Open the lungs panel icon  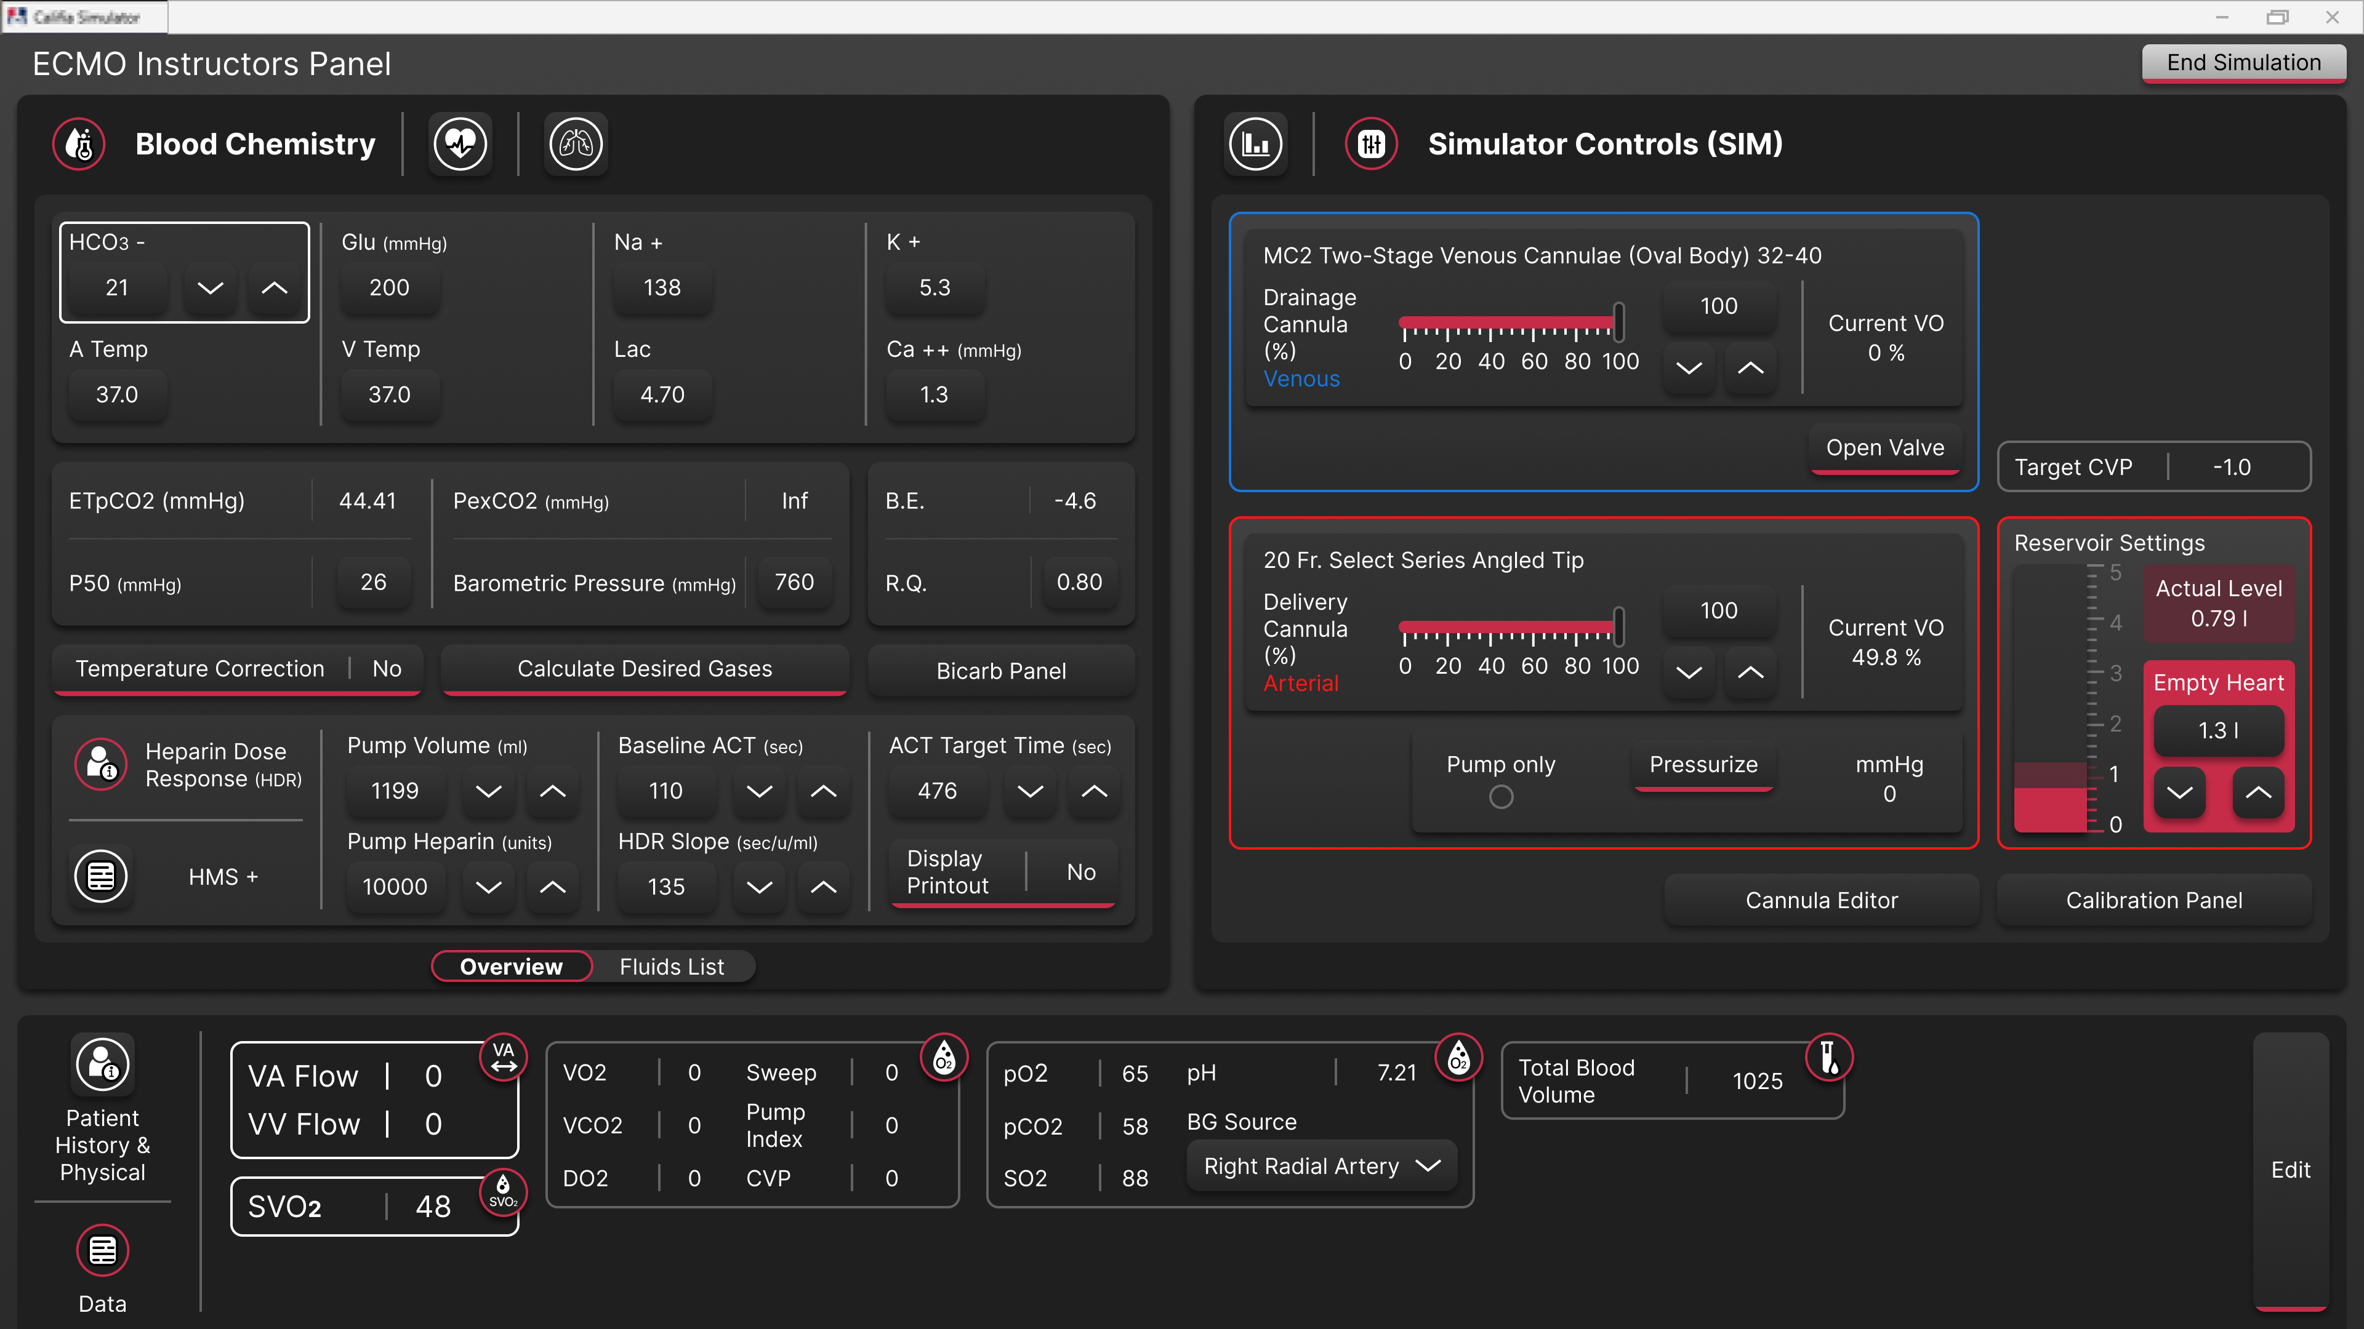[576, 143]
